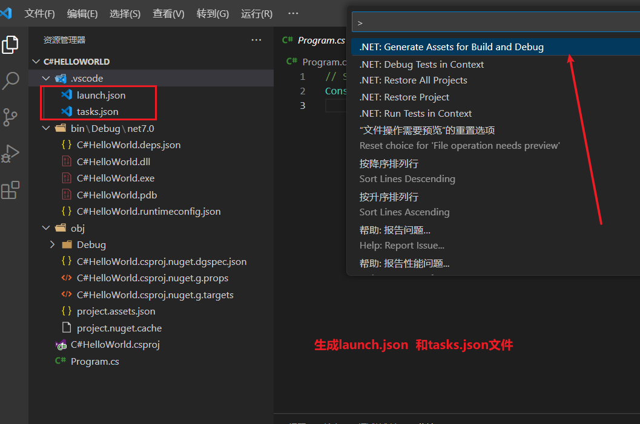The height and width of the screenshot is (424, 640).
Task: Click the bin folder icon
Action: click(x=61, y=128)
